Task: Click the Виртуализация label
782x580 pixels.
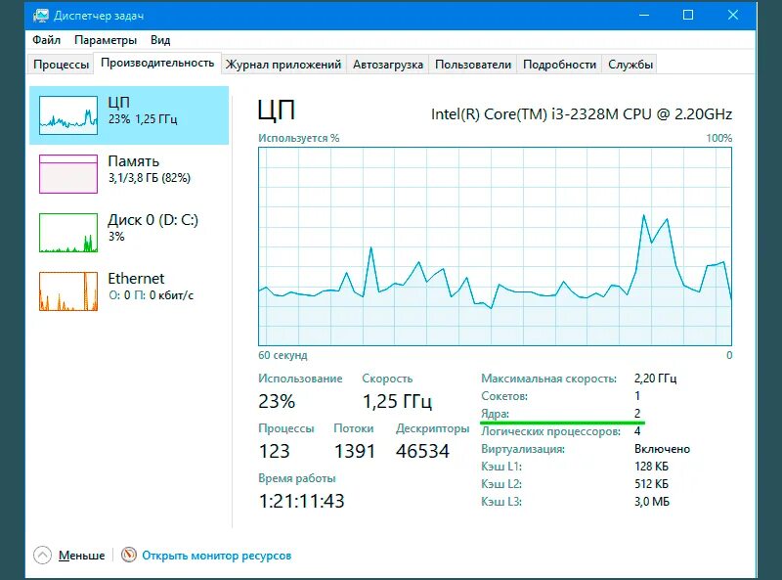Action: click(x=523, y=449)
